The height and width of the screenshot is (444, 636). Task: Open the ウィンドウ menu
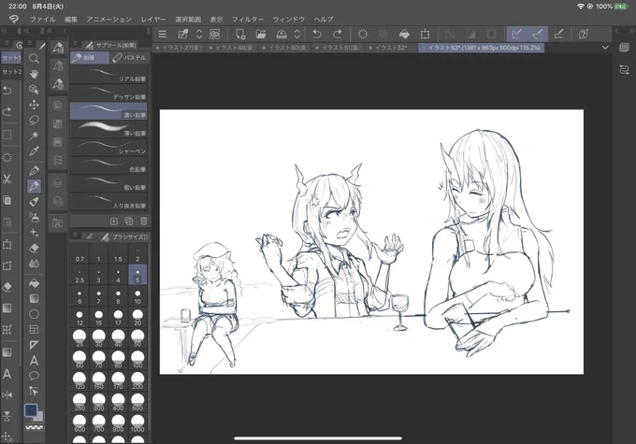[289, 19]
